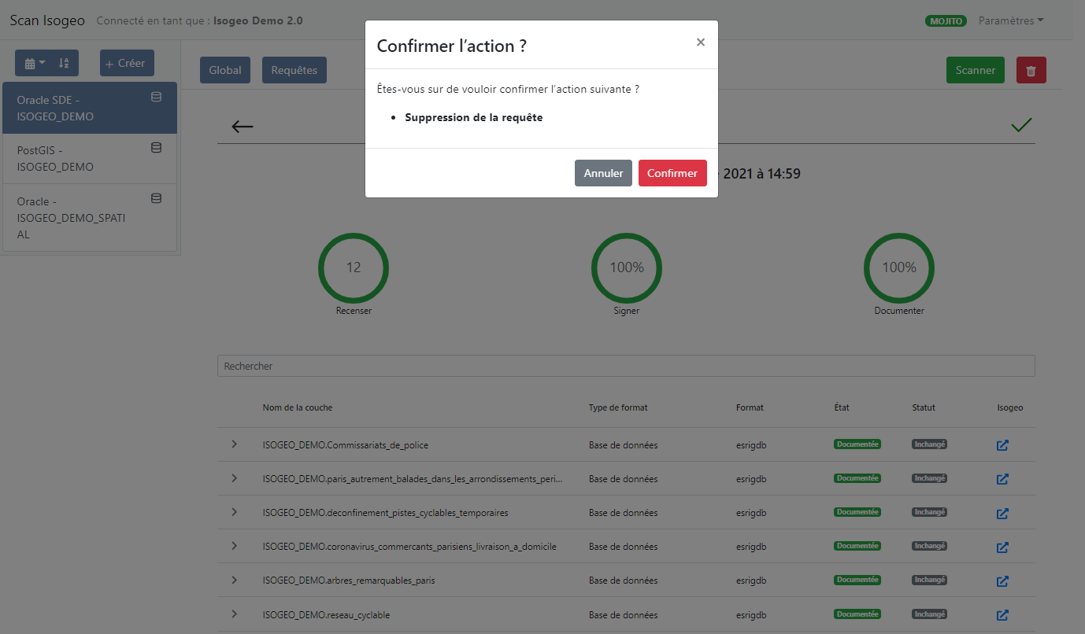Open the Global view
1085x634 pixels.
coord(225,70)
